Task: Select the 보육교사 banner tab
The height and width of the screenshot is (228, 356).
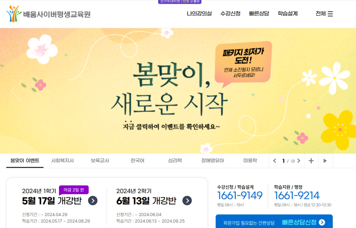Action: click(x=100, y=161)
